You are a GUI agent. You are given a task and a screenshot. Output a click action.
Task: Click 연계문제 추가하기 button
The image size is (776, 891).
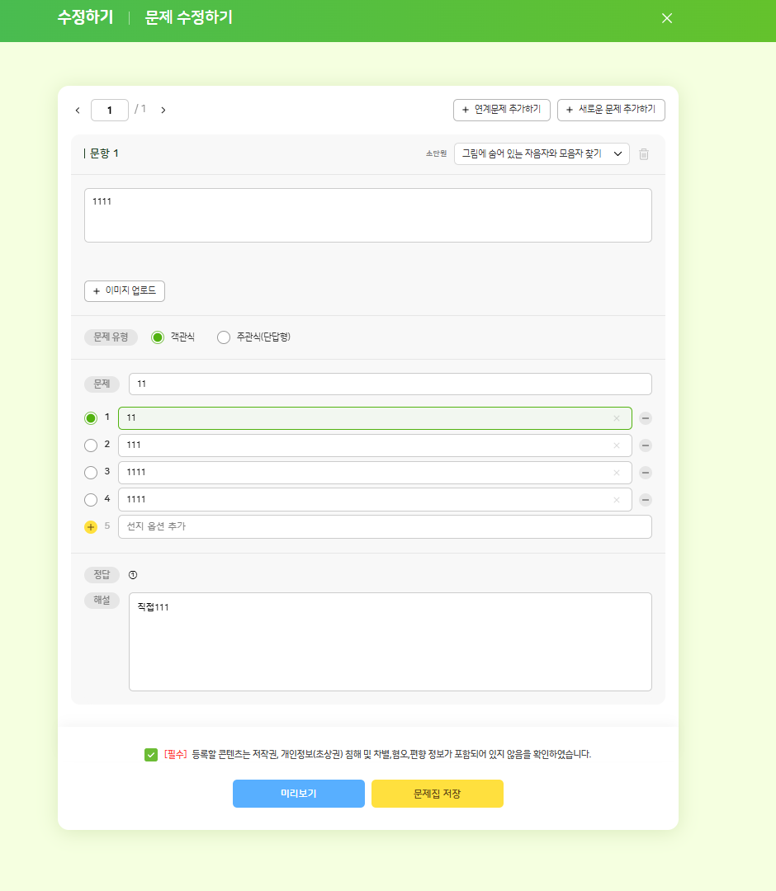502,110
